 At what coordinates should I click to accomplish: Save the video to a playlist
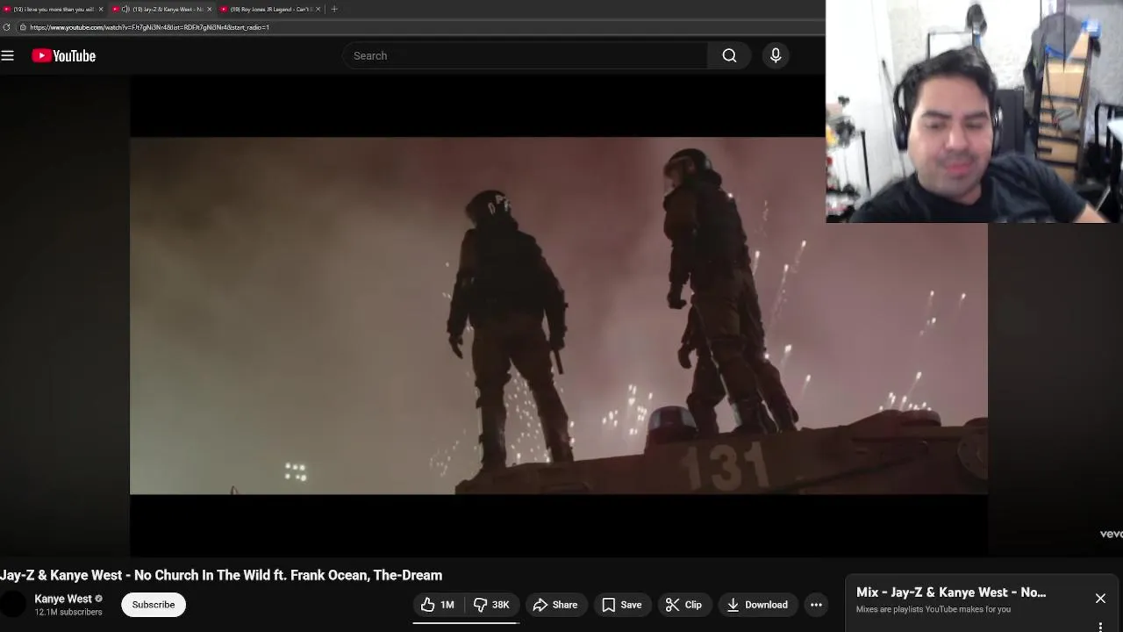(x=622, y=605)
